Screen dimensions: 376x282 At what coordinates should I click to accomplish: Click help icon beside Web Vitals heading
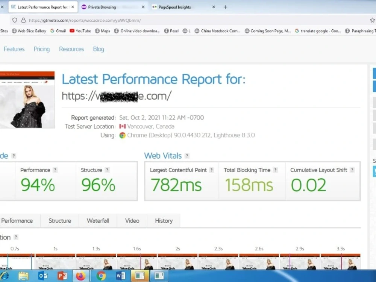click(187, 156)
